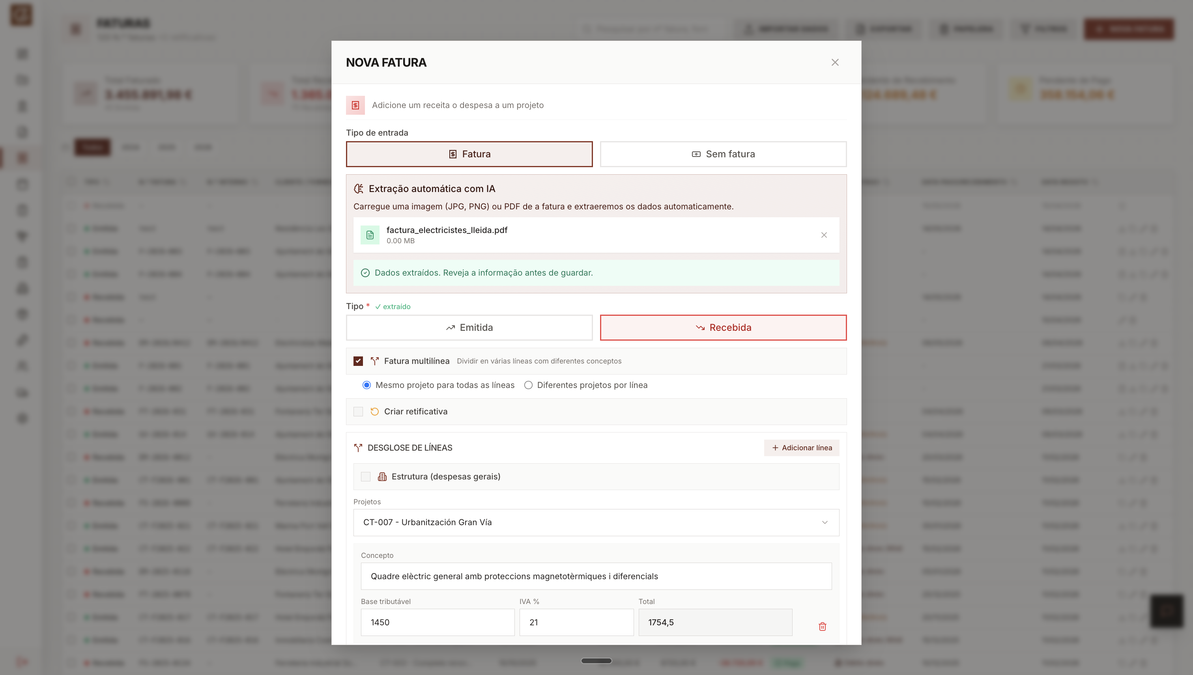Click the PDF document icon
1193x675 pixels.
point(370,235)
